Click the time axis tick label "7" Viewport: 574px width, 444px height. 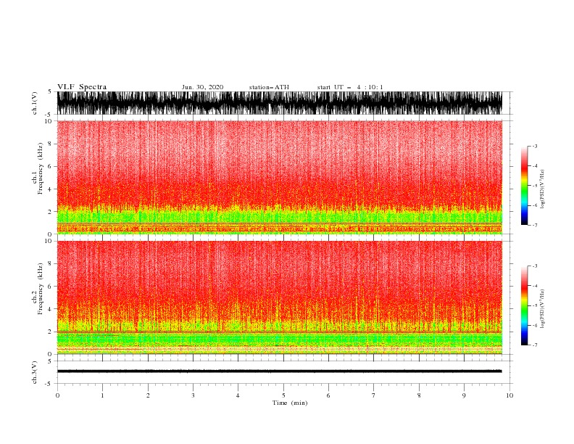tap(374, 395)
